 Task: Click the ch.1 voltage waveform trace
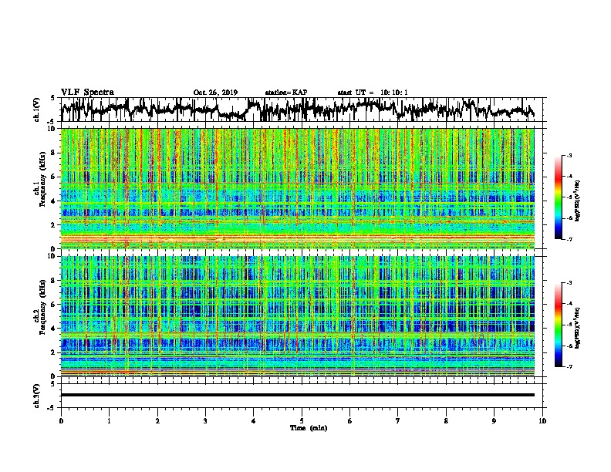point(297,110)
